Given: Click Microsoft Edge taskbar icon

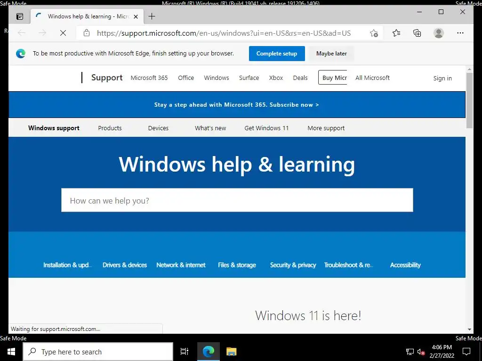Looking at the screenshot, I should [x=208, y=352].
